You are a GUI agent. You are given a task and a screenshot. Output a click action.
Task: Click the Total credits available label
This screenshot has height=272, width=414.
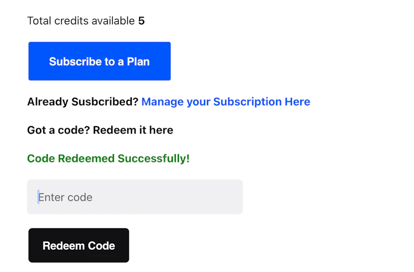coord(81,21)
